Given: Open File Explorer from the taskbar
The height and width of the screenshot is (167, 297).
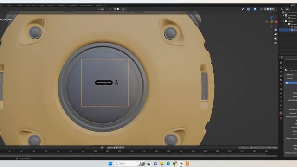Looking at the screenshot, I should (162, 164).
